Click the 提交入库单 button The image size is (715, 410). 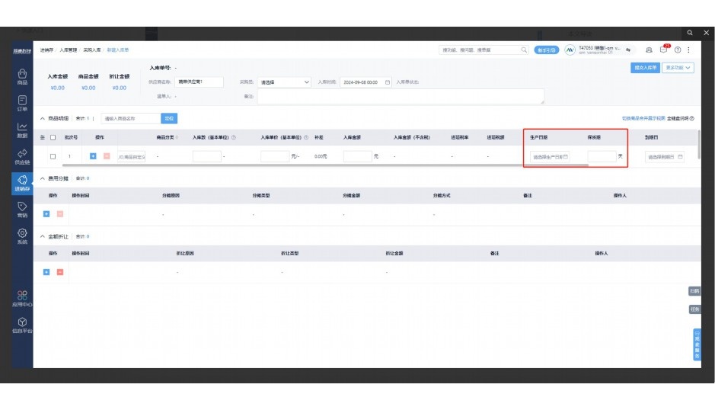coord(645,68)
